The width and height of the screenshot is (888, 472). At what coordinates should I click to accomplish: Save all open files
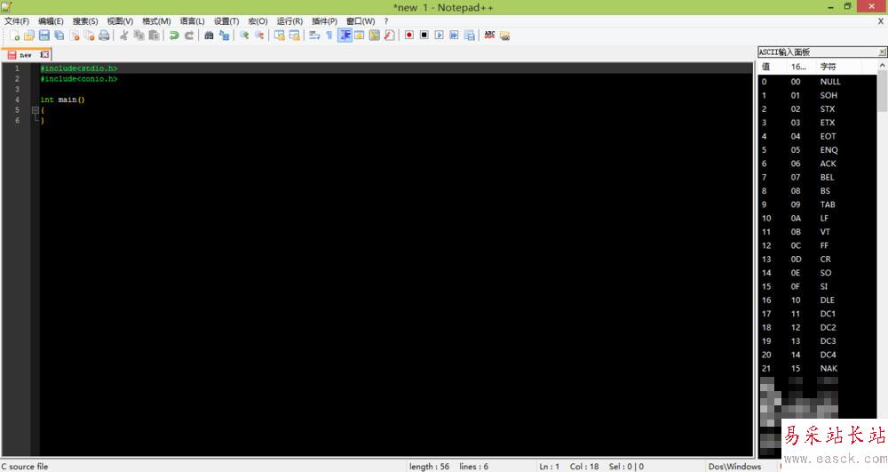(x=59, y=36)
